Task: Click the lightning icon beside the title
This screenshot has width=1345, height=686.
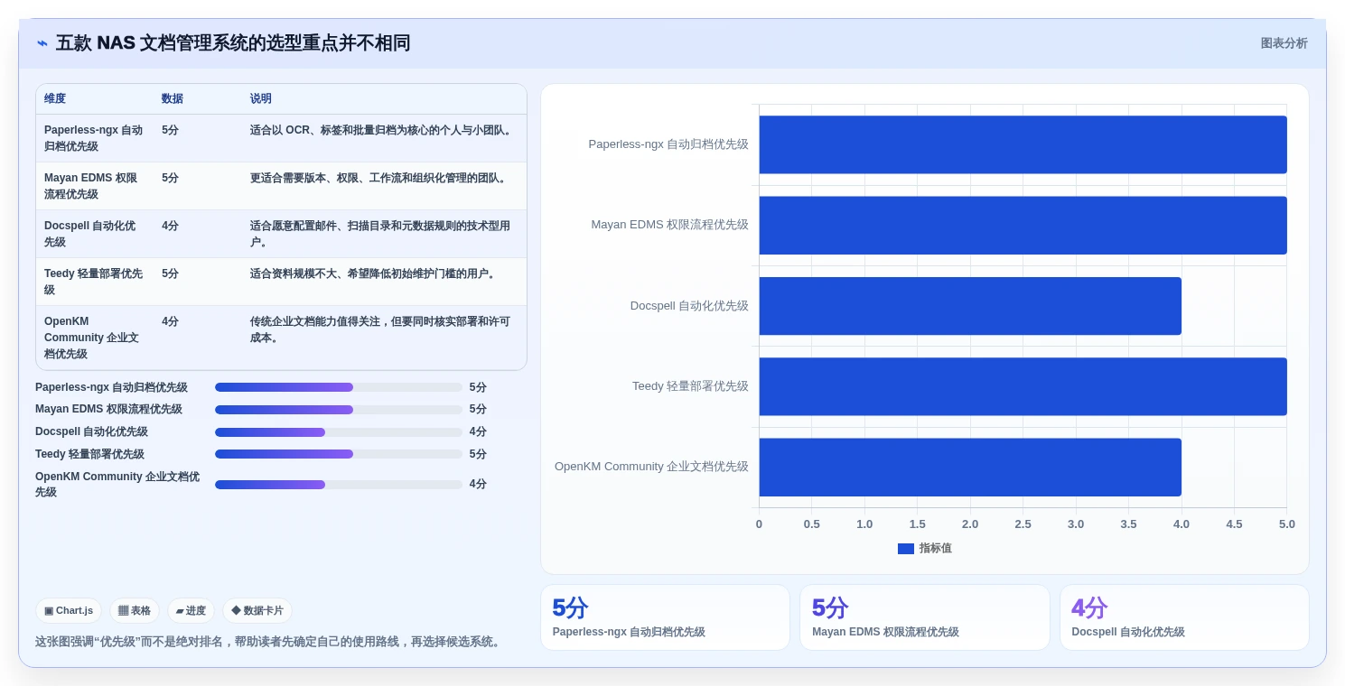Action: (42, 43)
